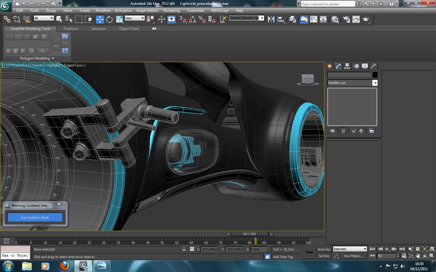This screenshot has width=436, height=272.
Task: Switch to the Freeform ribbon tab
Action: [x=71, y=29]
